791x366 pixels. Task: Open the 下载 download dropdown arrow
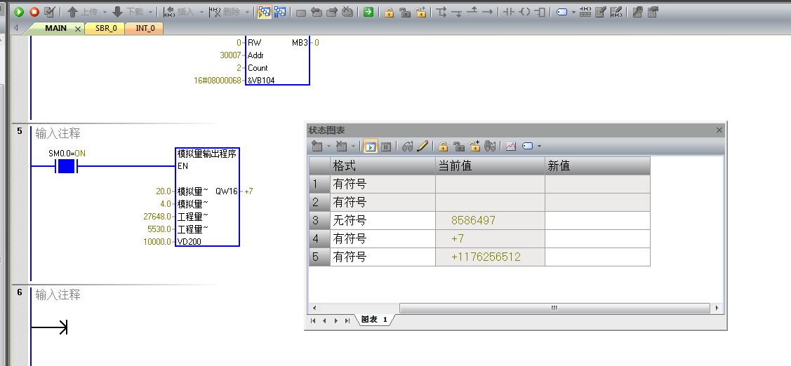(x=150, y=12)
